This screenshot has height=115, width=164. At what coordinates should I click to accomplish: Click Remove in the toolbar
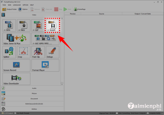click(35, 9)
